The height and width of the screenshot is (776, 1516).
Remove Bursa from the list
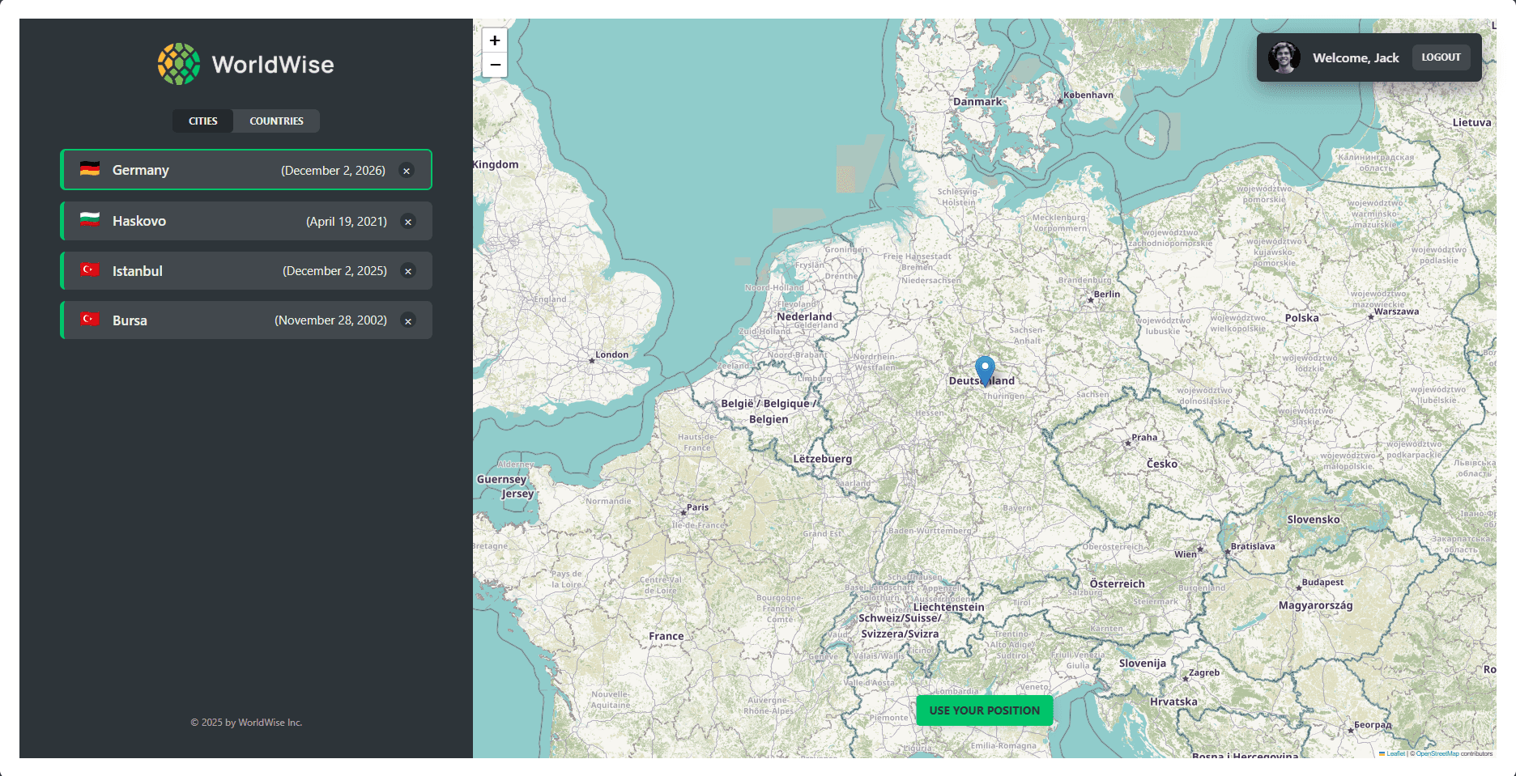coord(407,320)
